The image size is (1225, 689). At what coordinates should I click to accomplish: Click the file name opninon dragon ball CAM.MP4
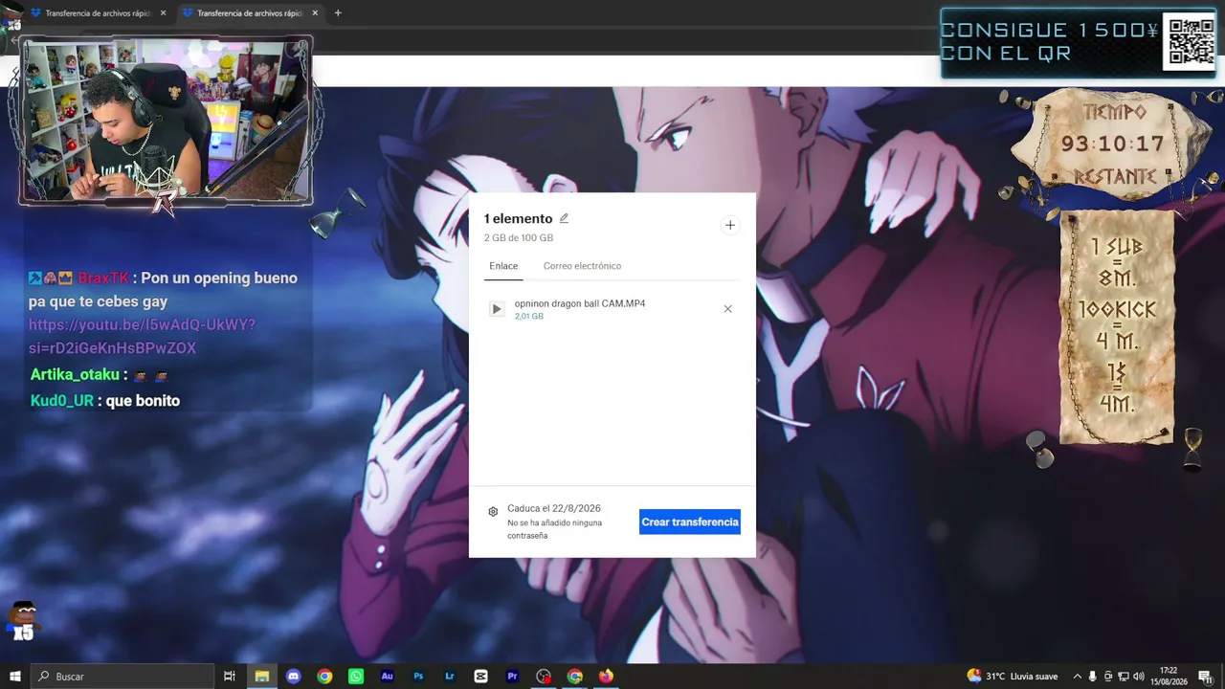coord(580,303)
